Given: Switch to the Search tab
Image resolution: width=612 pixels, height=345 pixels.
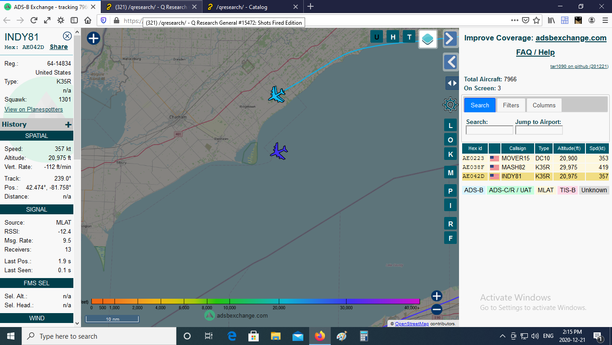Looking at the screenshot, I should click(480, 105).
